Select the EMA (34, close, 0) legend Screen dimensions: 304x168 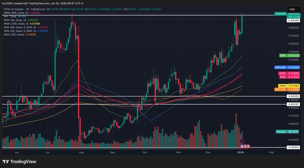(21, 20)
